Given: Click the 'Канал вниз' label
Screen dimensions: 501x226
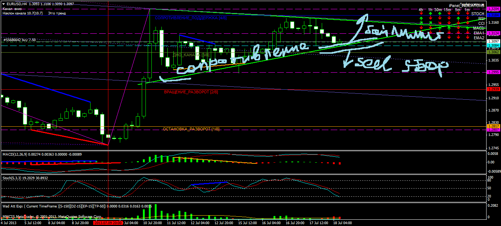Looking at the screenshot, I should click(x=12, y=9).
